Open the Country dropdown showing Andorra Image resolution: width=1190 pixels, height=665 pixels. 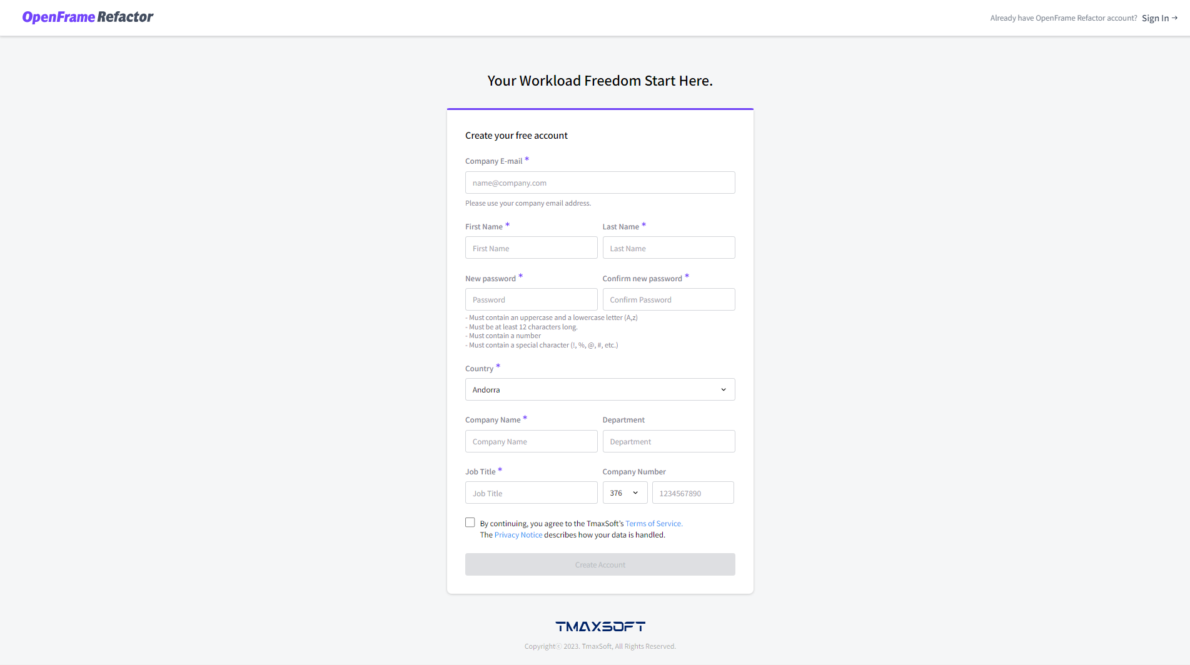(600, 389)
